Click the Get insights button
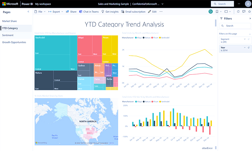This screenshot has height=151, width=252. 109,12
